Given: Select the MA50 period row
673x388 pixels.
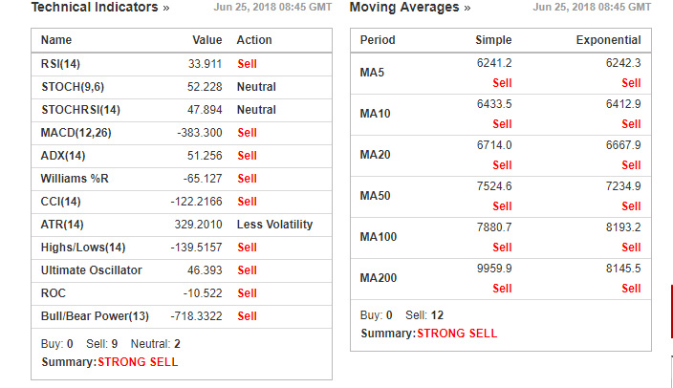Looking at the screenshot, I should tap(501, 196).
